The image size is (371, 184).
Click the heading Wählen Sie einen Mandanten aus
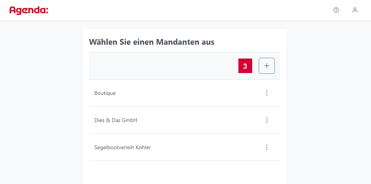[x=152, y=42]
